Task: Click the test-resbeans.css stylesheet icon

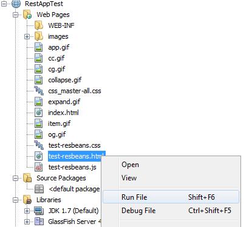Action: (39, 145)
